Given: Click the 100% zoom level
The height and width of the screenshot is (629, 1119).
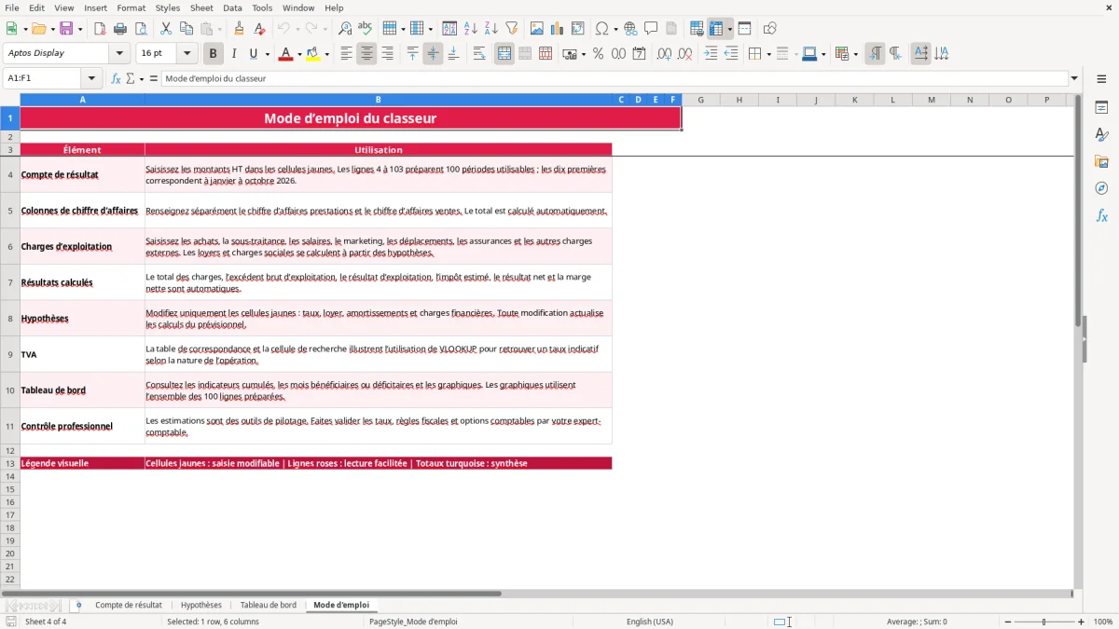Looking at the screenshot, I should pos(1103,622).
